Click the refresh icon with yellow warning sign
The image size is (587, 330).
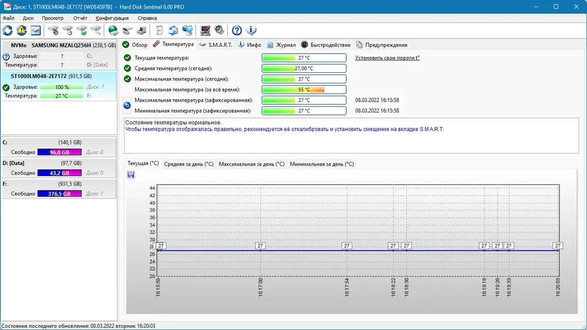click(x=21, y=31)
